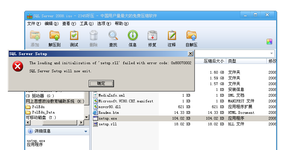This screenshot has height=150, width=293.
Task: Click the 添加 (Add) toolbar icon
Action: point(35,35)
